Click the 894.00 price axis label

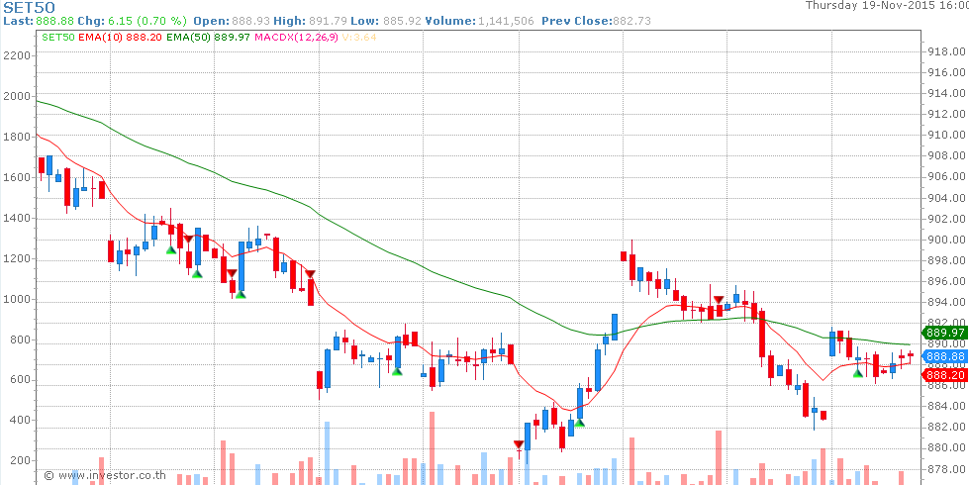[947, 302]
